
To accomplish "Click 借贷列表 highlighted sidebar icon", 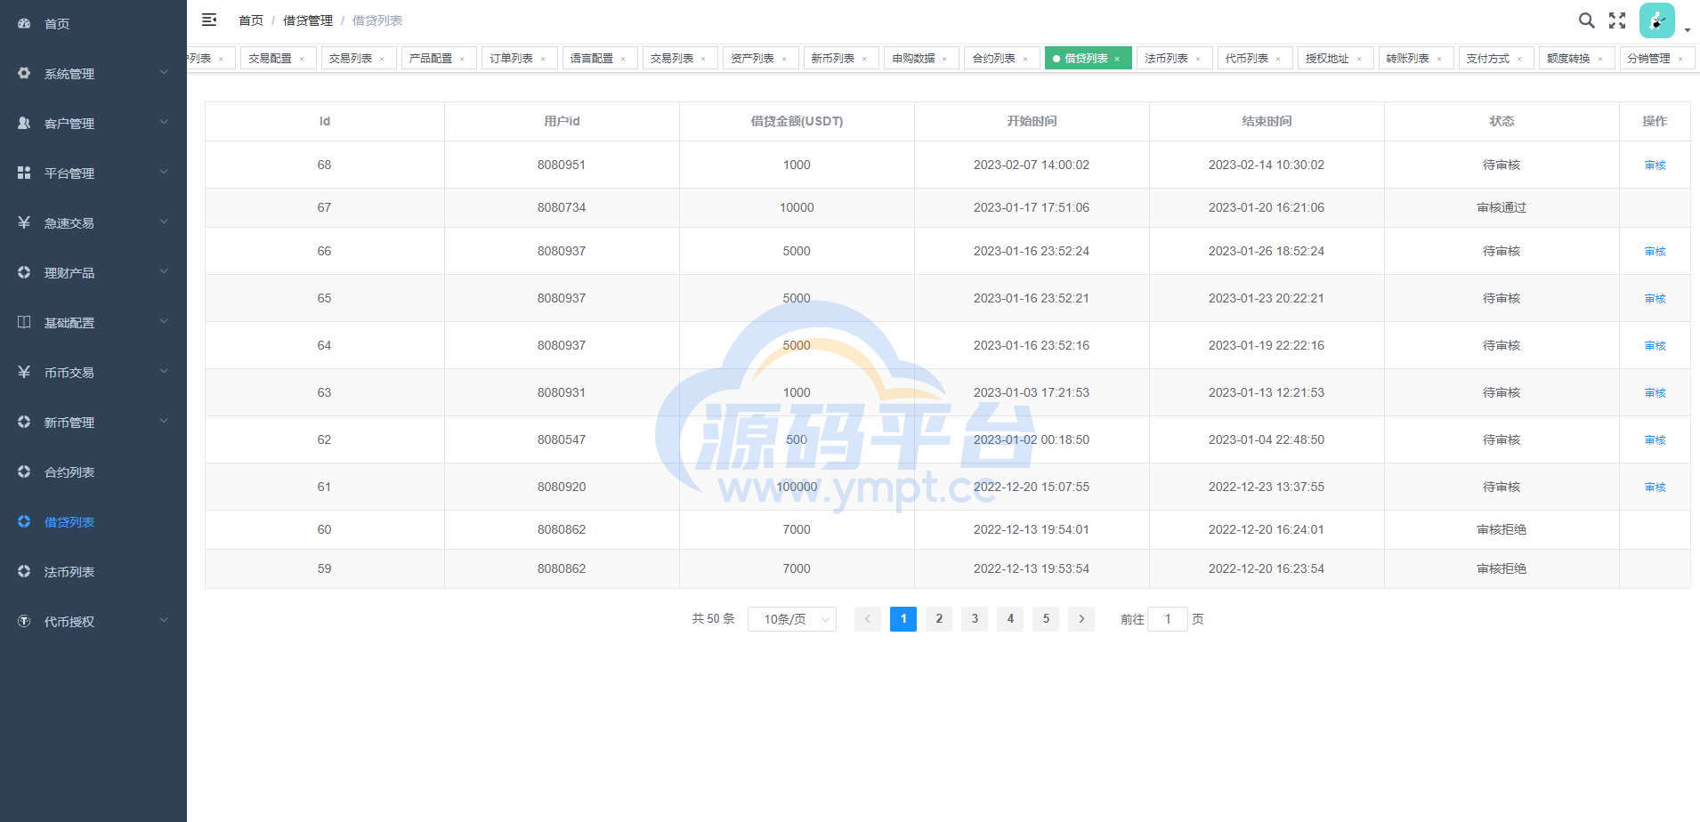I will tap(24, 522).
